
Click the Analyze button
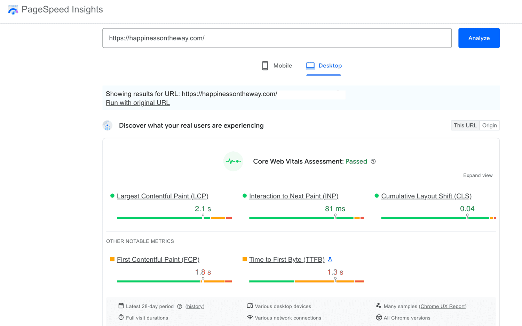point(479,38)
